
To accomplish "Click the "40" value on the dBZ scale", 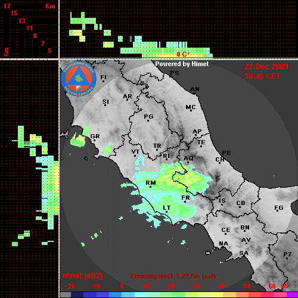I will click(222, 286).
